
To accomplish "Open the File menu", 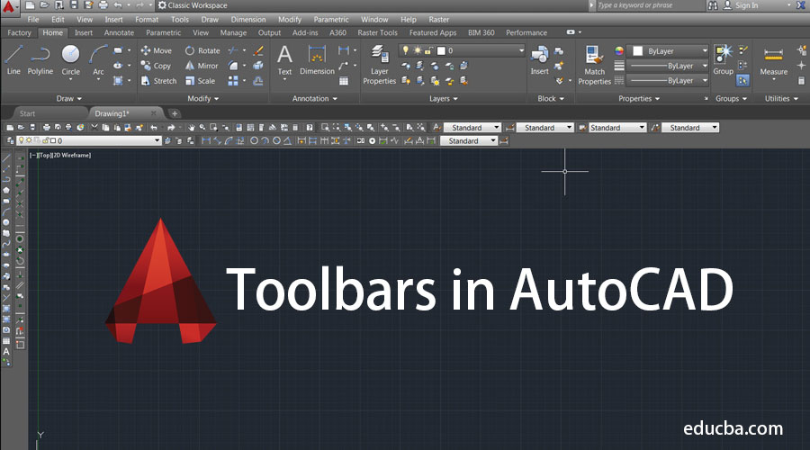I will click(33, 19).
